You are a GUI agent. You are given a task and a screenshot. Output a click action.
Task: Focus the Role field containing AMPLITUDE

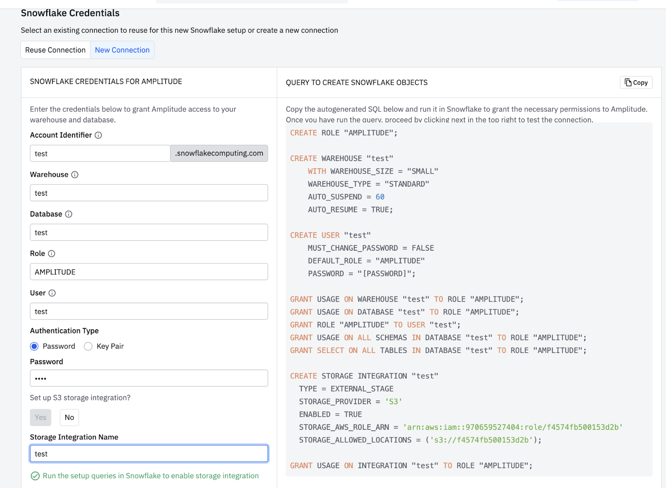(149, 272)
